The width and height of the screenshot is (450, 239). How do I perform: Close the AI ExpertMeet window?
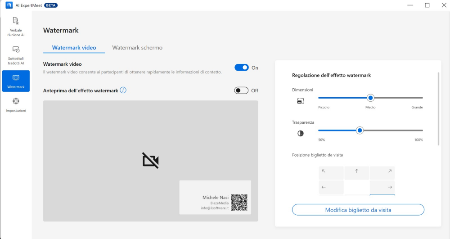tap(444, 5)
